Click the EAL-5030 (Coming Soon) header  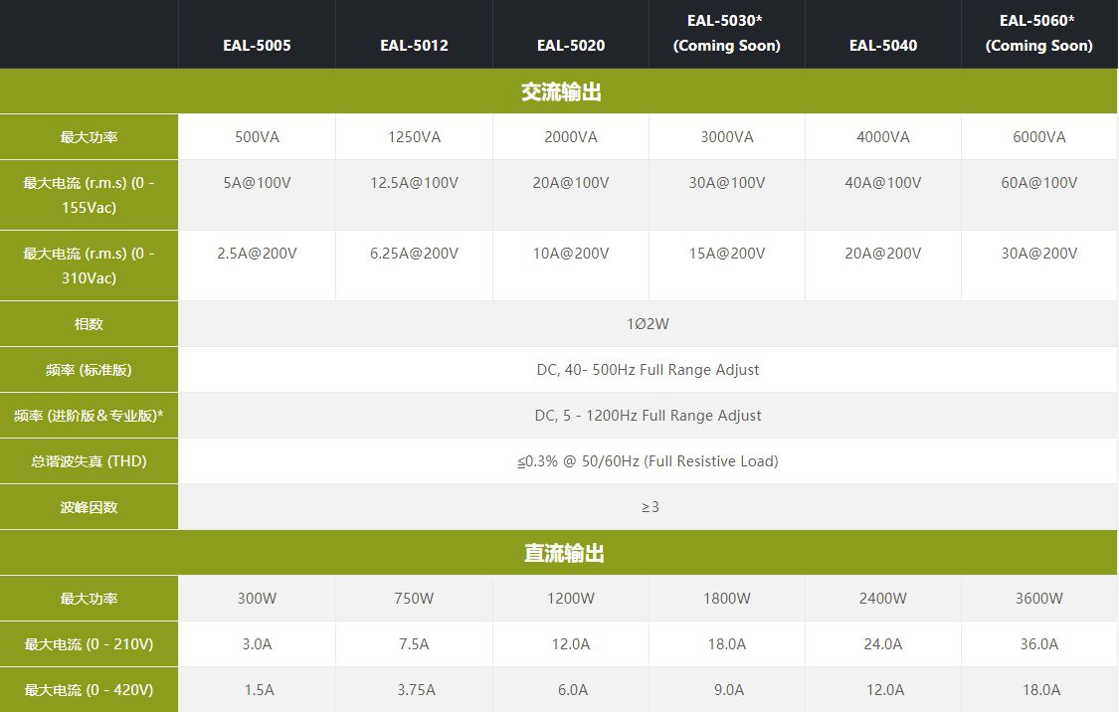(726, 33)
